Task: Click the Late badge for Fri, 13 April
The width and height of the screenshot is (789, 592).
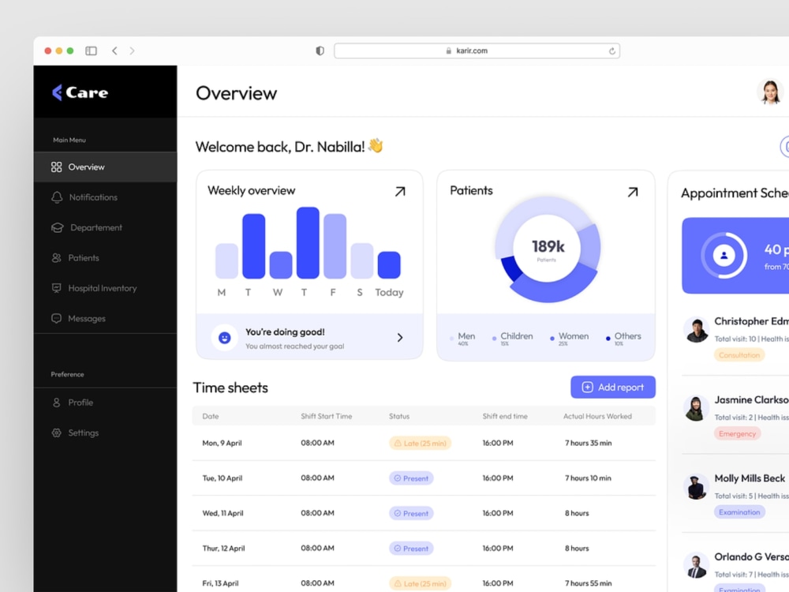Action: click(421, 583)
